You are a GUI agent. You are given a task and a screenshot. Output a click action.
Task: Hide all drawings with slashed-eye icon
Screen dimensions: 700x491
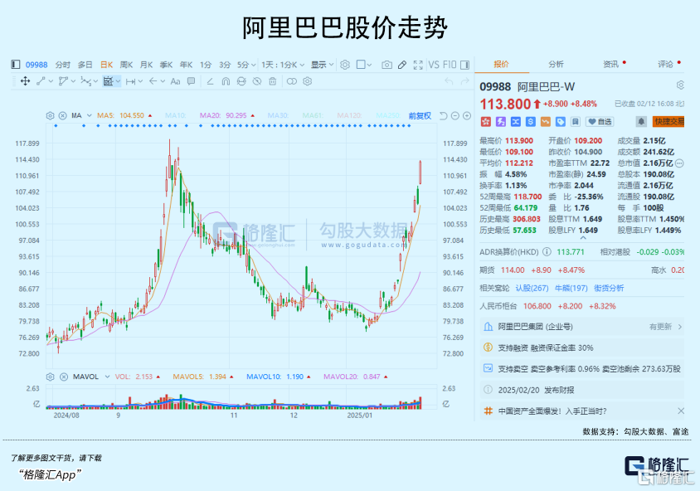257,81
